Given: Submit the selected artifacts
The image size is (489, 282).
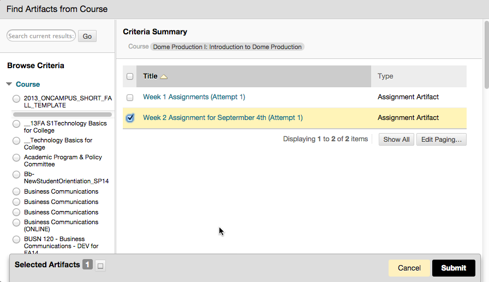Looking at the screenshot, I should [454, 268].
